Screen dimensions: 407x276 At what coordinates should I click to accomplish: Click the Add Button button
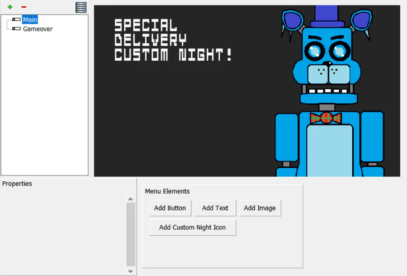170,208
